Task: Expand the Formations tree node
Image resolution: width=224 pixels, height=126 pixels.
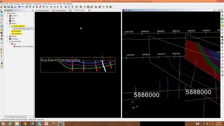Action: pos(7,16)
